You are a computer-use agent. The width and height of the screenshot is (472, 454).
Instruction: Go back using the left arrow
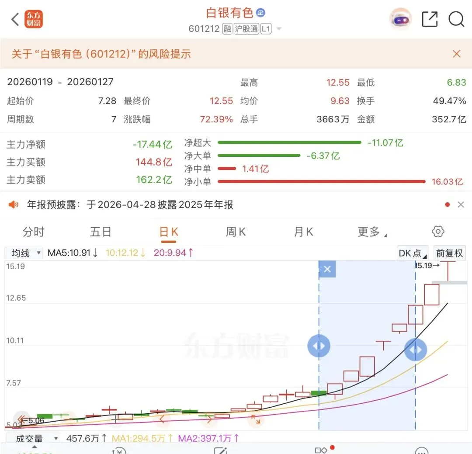[15, 19]
